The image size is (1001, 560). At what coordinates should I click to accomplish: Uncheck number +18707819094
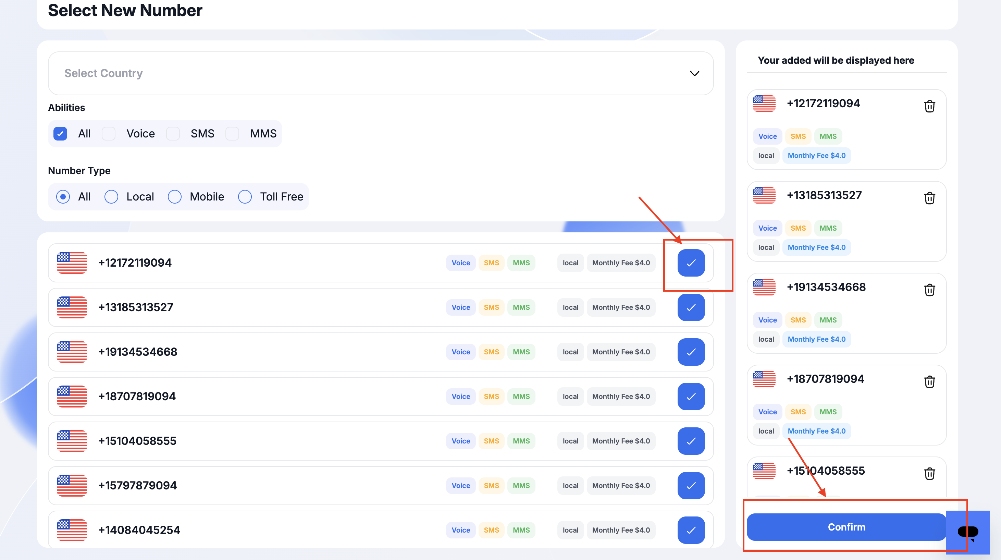click(691, 397)
